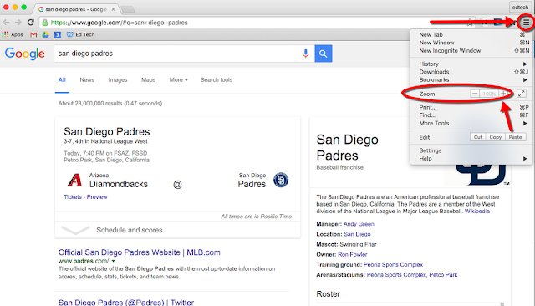
Task: Switch to the Images search tab
Action: (118, 79)
